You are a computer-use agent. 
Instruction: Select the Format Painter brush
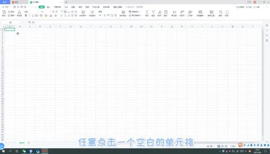point(19,12)
